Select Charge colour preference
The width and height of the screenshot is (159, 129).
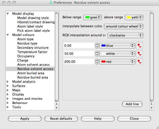pos(23,60)
